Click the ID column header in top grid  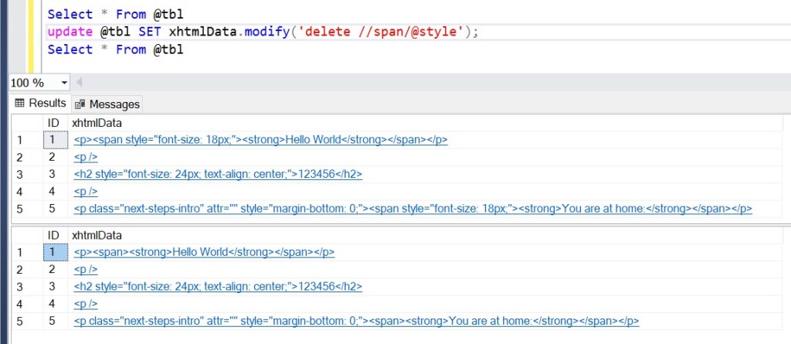tap(53, 123)
